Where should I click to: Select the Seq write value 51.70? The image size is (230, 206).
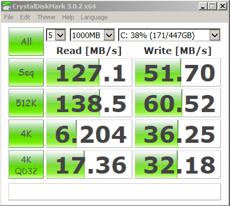(x=178, y=72)
